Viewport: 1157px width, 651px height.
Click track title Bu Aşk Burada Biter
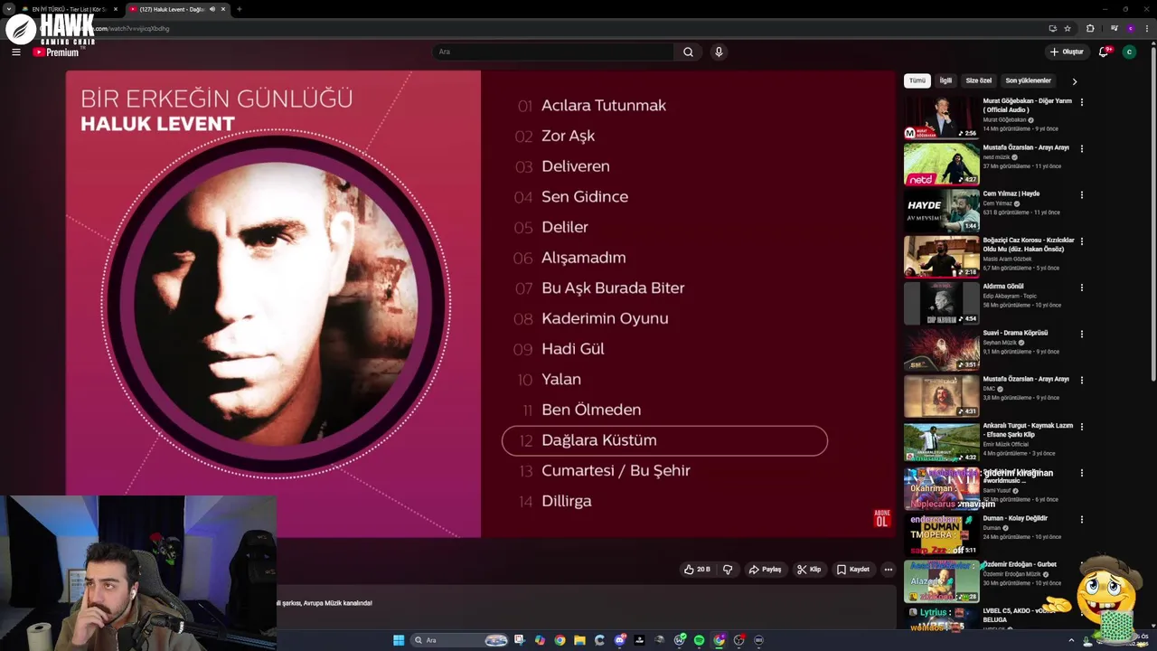613,288
